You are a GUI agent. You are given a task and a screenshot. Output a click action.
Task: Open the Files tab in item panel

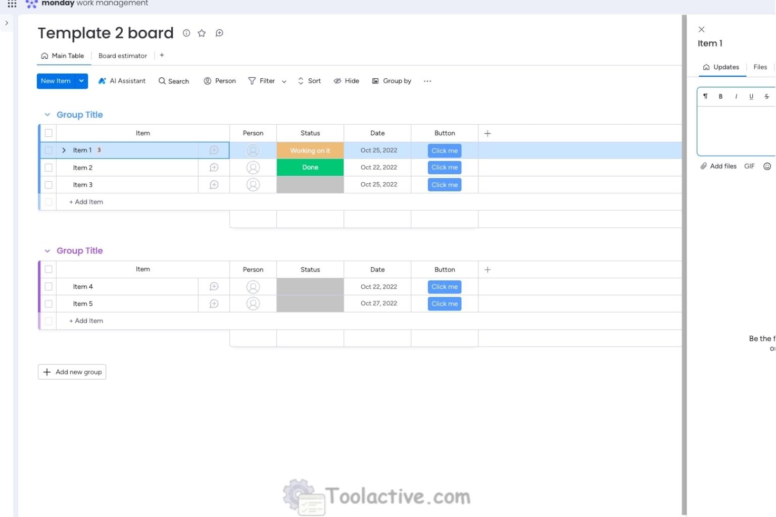tap(760, 67)
